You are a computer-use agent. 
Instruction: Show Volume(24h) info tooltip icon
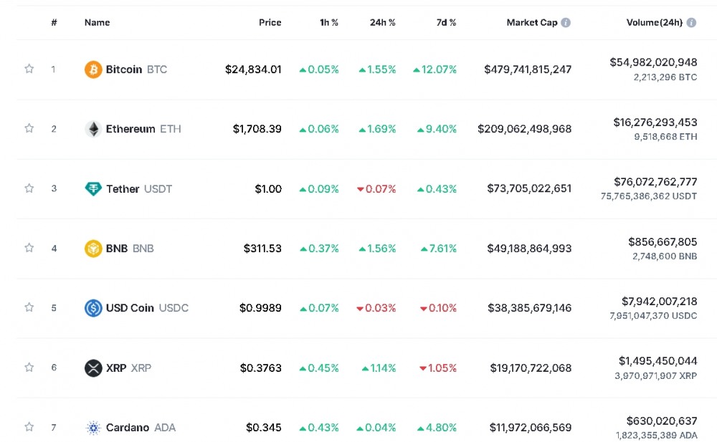[x=691, y=22]
